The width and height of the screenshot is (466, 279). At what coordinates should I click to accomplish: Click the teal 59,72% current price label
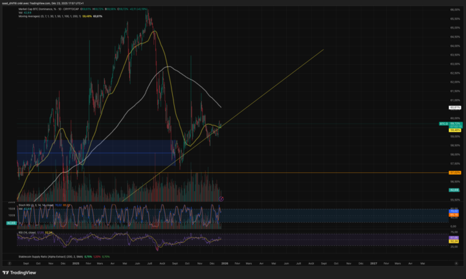click(x=455, y=123)
